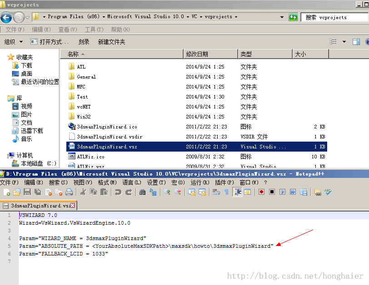Click the Open file icon in Notepad++
This screenshot has height=285, width=369.
pyautogui.click(x=17, y=192)
